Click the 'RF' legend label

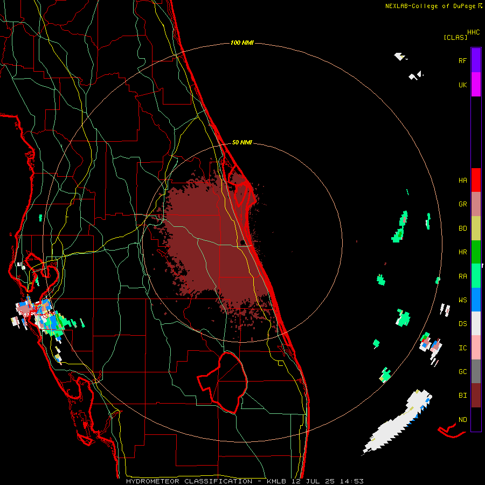[x=462, y=60]
